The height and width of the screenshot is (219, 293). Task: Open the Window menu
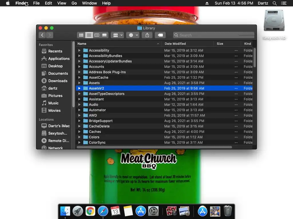(90, 3)
